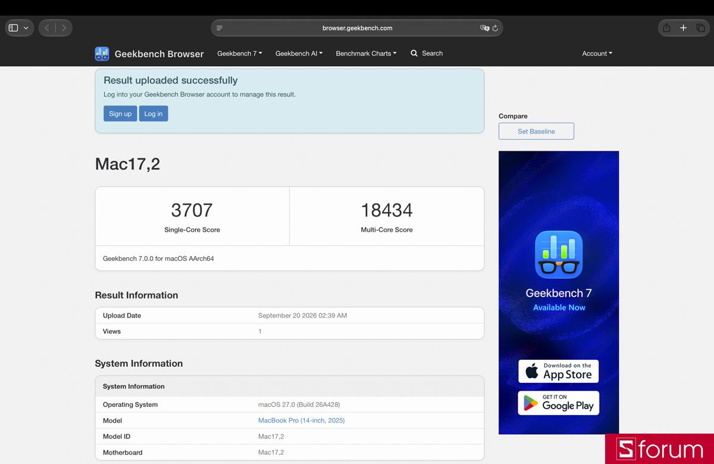Screen dimensions: 714x464
Task: Select the Mac17,2 page heading
Action: [127, 164]
